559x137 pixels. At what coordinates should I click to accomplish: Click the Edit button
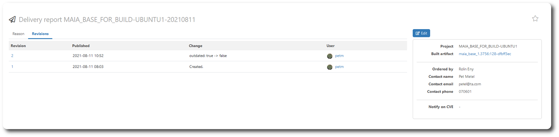click(x=421, y=33)
